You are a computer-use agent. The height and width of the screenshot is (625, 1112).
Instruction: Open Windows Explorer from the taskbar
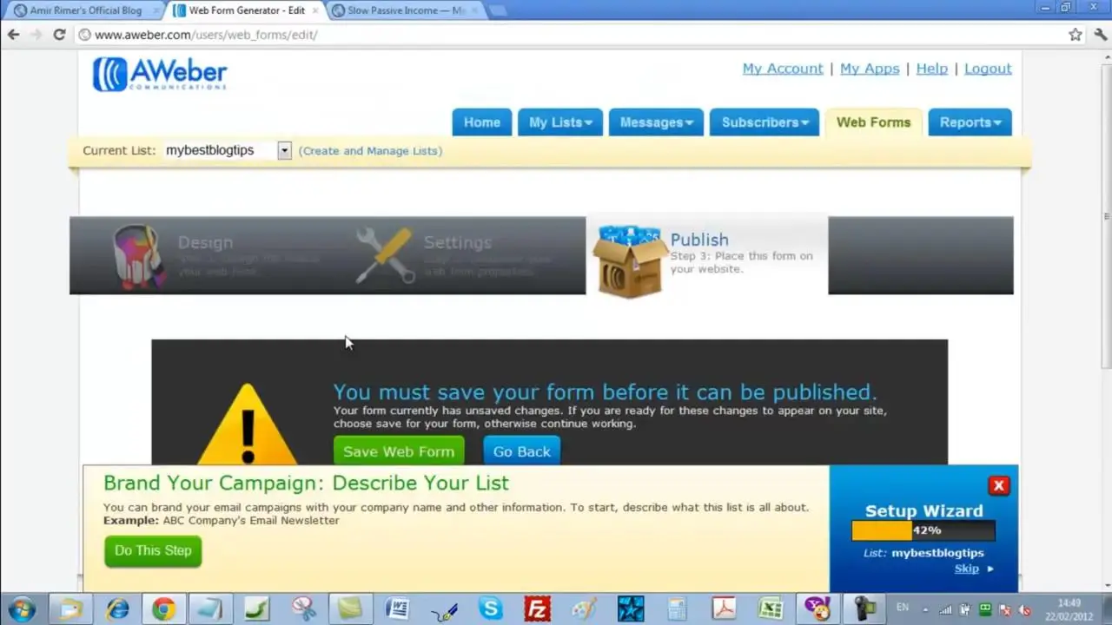[71, 609]
